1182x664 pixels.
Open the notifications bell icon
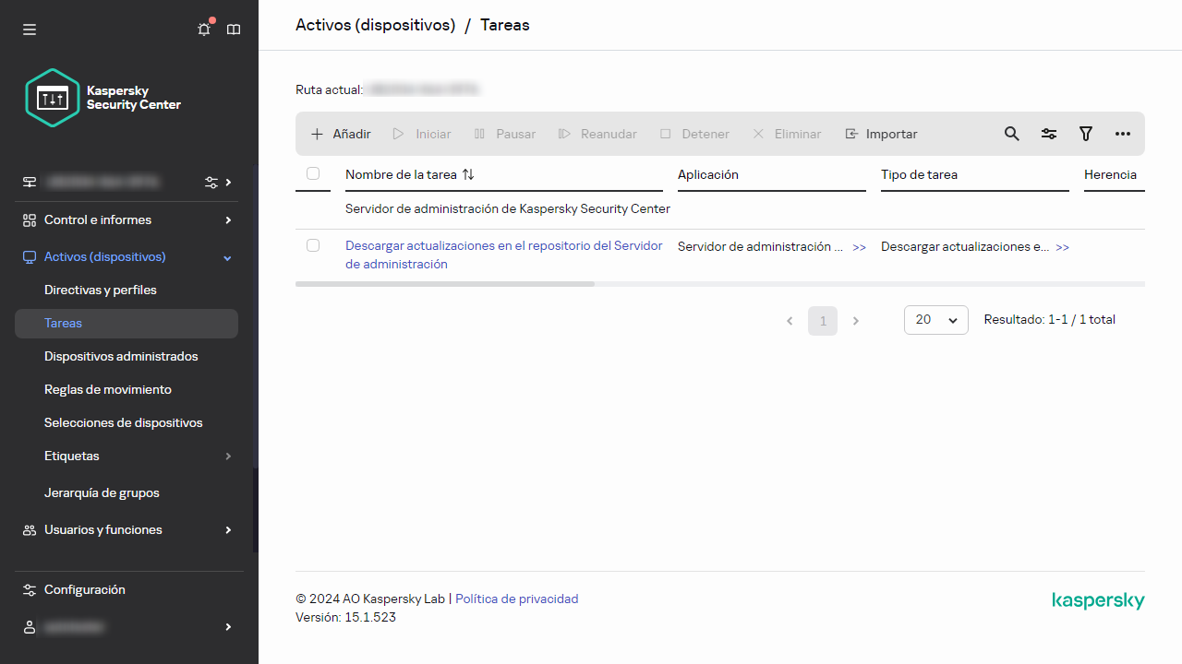coord(204,30)
